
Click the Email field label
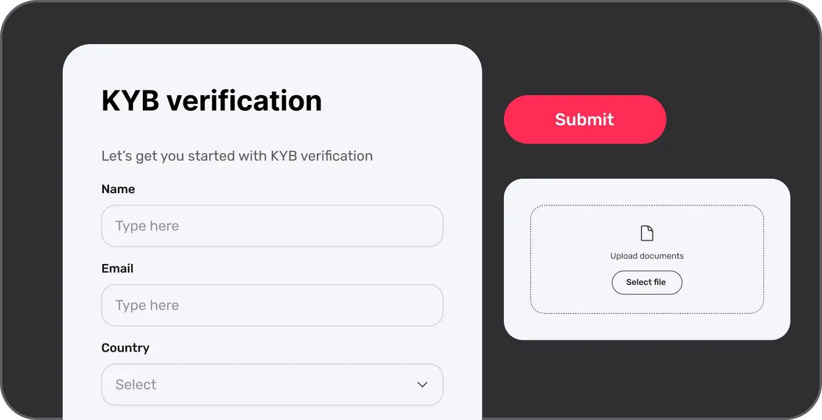pyautogui.click(x=117, y=269)
